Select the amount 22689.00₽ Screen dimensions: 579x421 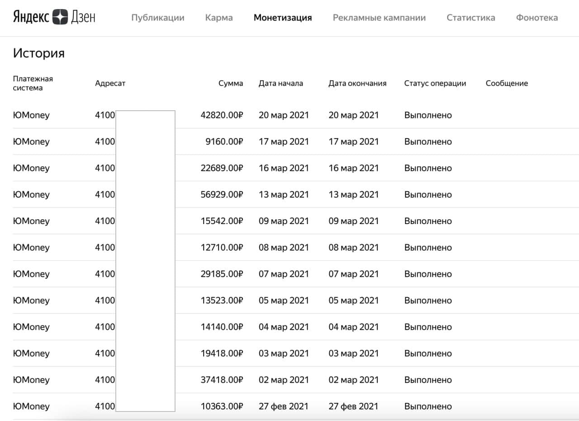[x=222, y=168]
